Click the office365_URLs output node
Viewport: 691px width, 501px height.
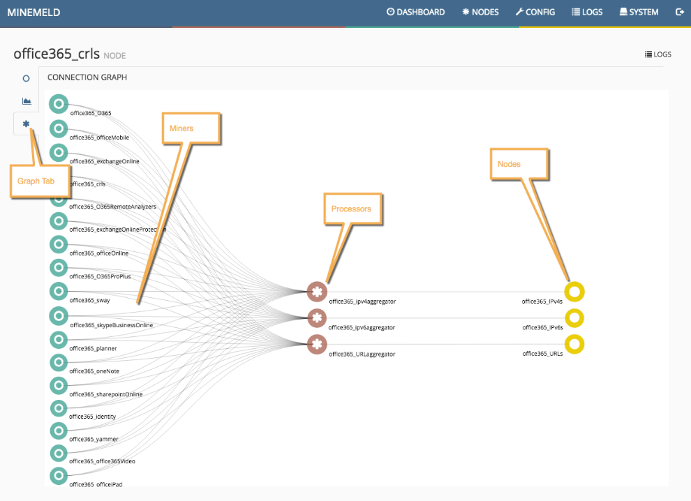(x=574, y=343)
